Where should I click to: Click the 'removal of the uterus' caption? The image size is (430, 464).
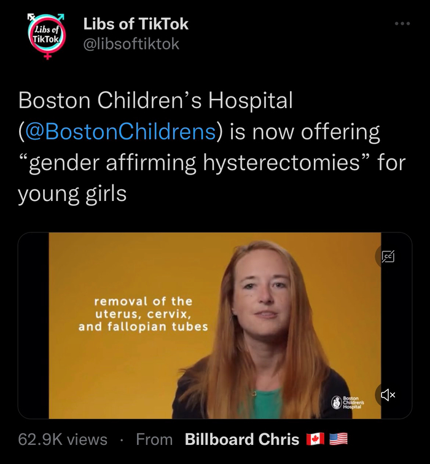pyautogui.click(x=143, y=314)
